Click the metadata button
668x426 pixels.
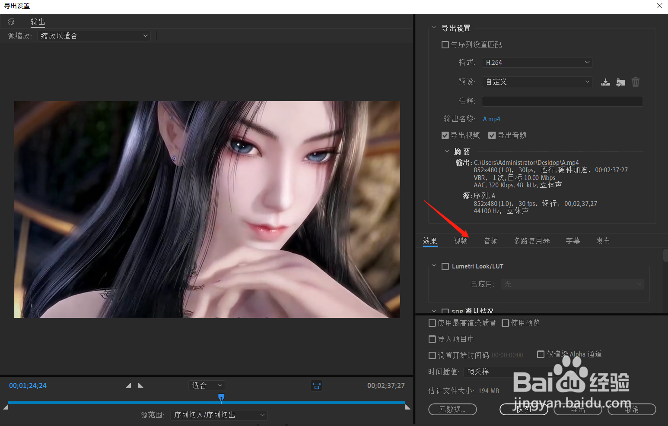452,409
